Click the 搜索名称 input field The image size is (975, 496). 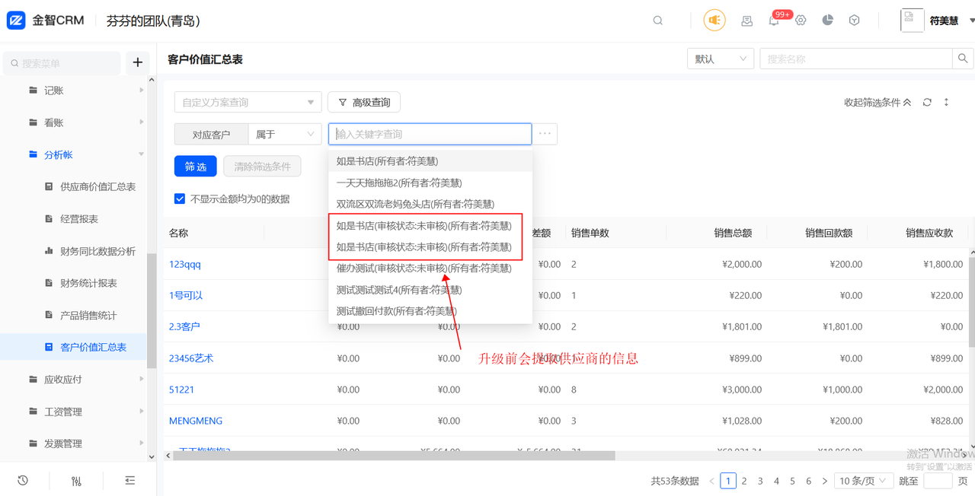click(856, 59)
